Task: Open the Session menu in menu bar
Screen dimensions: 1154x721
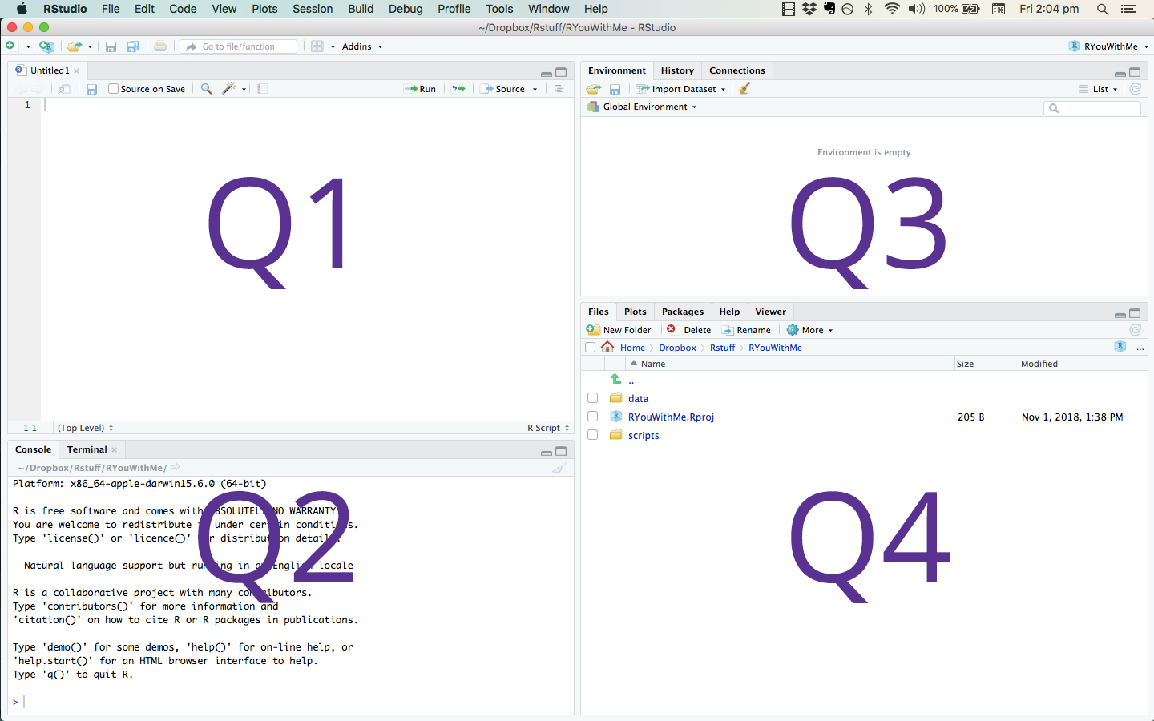Action: pyautogui.click(x=313, y=9)
